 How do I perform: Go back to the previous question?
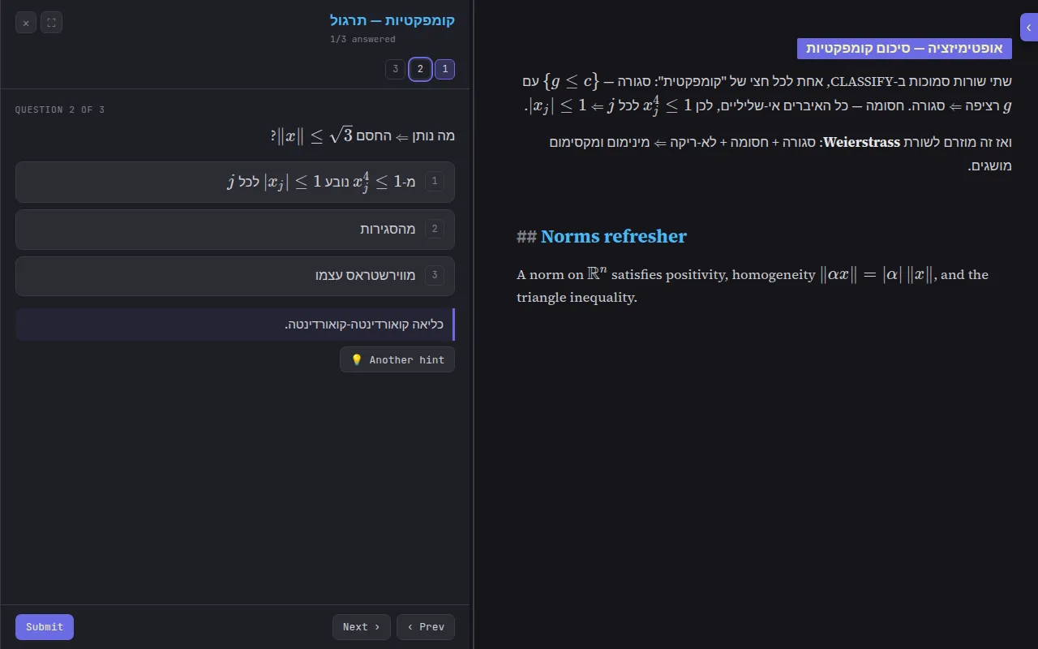coord(426,627)
